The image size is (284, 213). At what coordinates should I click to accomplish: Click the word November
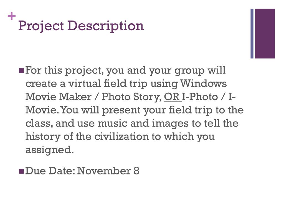click(x=104, y=171)
